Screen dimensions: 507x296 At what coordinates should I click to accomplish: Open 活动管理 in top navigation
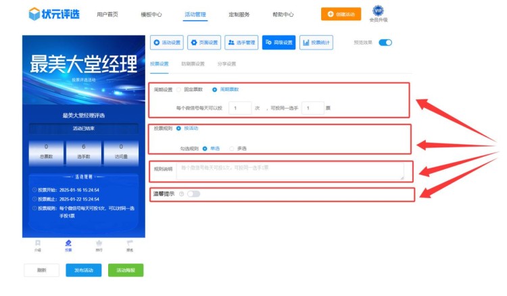(195, 14)
